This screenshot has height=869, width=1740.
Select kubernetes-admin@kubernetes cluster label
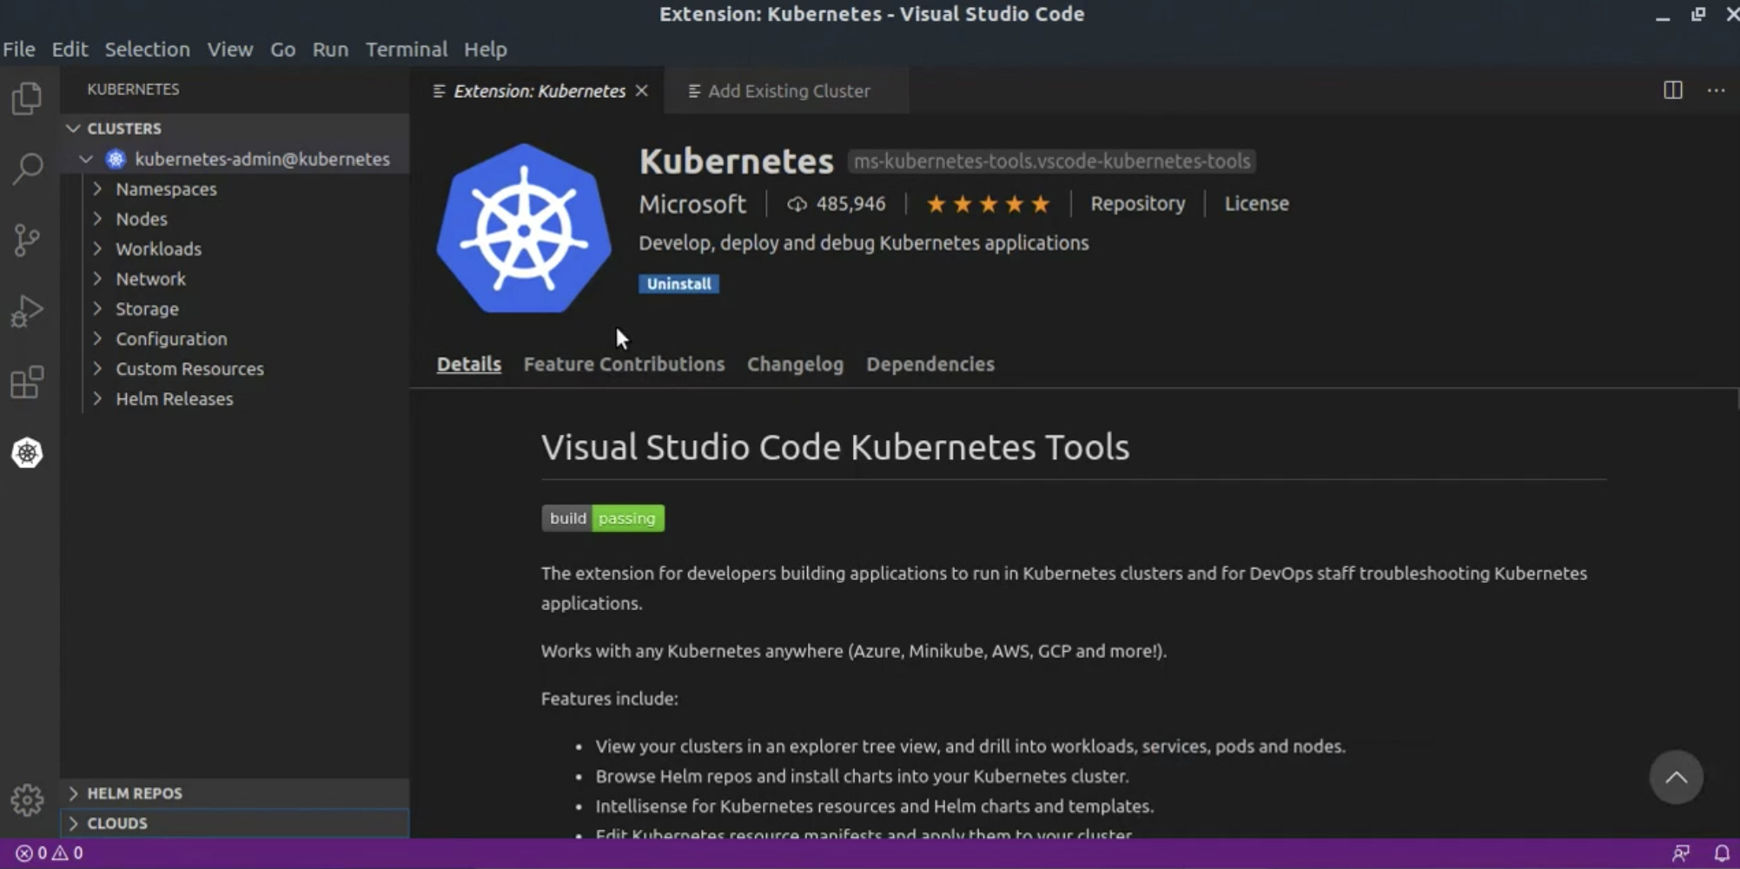pyautogui.click(x=262, y=159)
